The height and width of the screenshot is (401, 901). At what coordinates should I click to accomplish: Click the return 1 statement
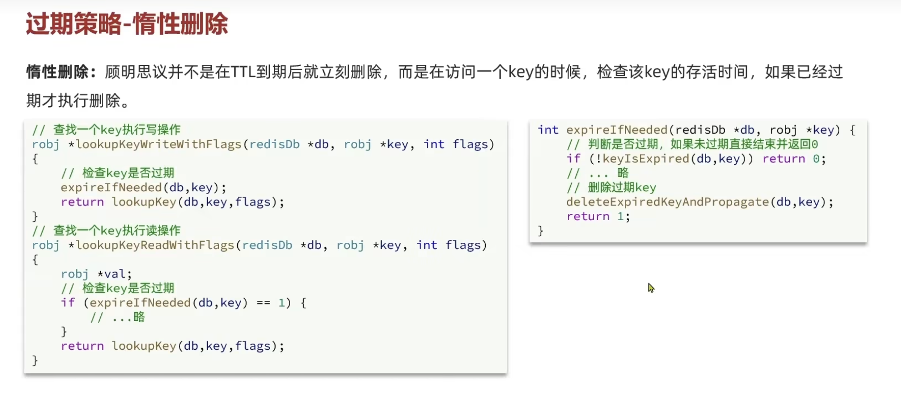(597, 216)
